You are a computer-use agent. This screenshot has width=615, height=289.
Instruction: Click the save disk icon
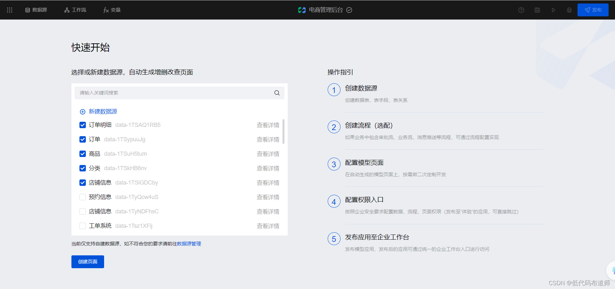coord(537,10)
